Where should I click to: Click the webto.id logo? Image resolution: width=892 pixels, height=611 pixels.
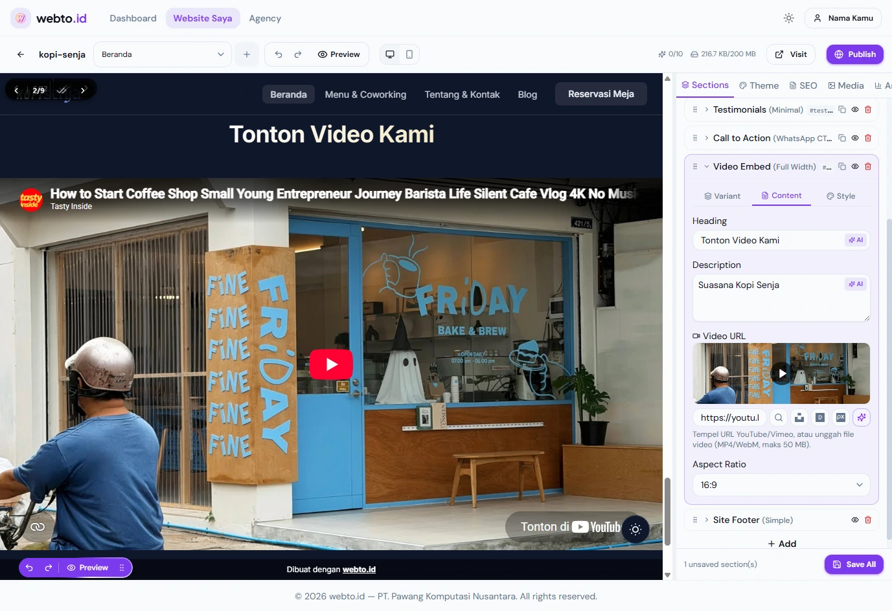(49, 18)
